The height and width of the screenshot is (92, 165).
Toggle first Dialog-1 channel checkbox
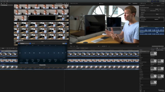point(140,28)
